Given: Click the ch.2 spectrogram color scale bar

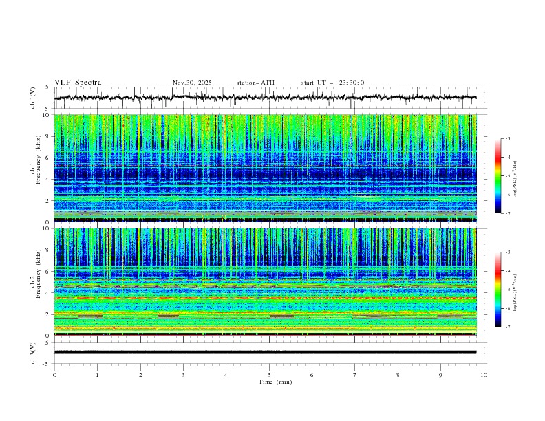Looking at the screenshot, I should point(498,290).
